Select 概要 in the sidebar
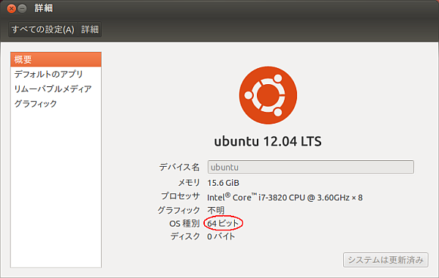The width and height of the screenshot is (439, 278). point(56,59)
